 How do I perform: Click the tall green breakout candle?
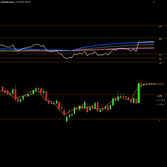pyautogui.click(x=139, y=93)
